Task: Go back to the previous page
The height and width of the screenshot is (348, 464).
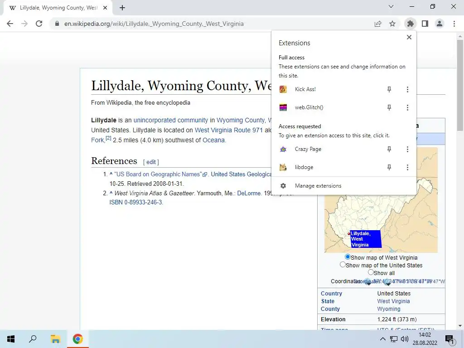Action: (x=10, y=24)
